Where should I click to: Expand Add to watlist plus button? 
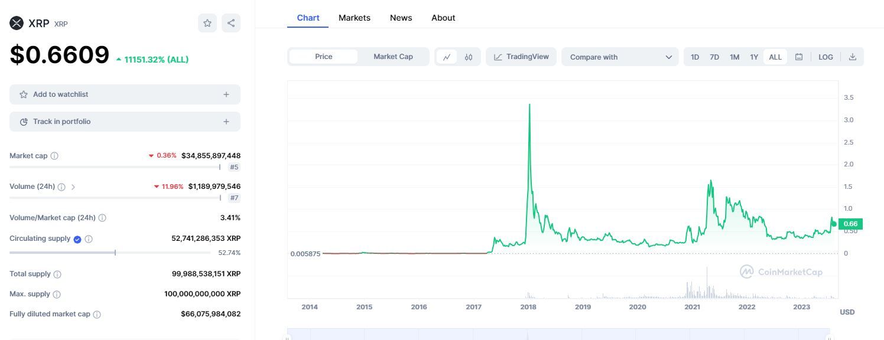click(x=226, y=94)
